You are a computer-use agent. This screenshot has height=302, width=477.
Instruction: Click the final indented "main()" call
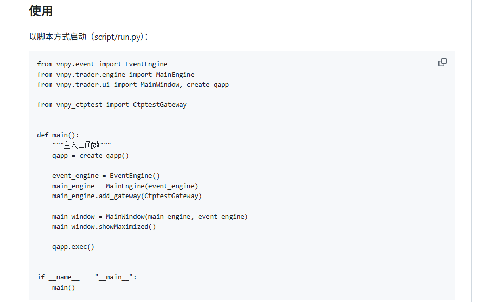64,288
